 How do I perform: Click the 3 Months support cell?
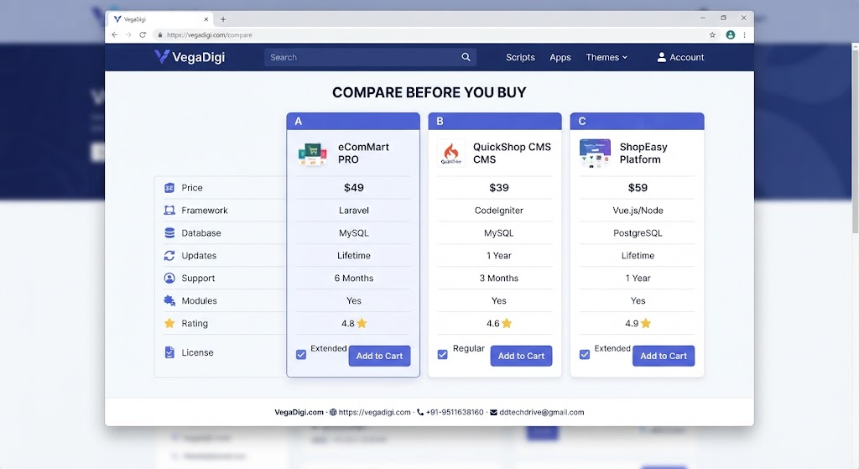(499, 278)
